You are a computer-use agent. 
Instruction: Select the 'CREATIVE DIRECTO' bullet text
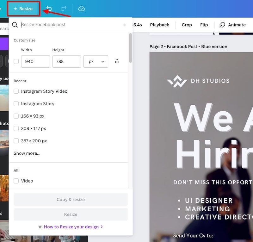[219, 217]
